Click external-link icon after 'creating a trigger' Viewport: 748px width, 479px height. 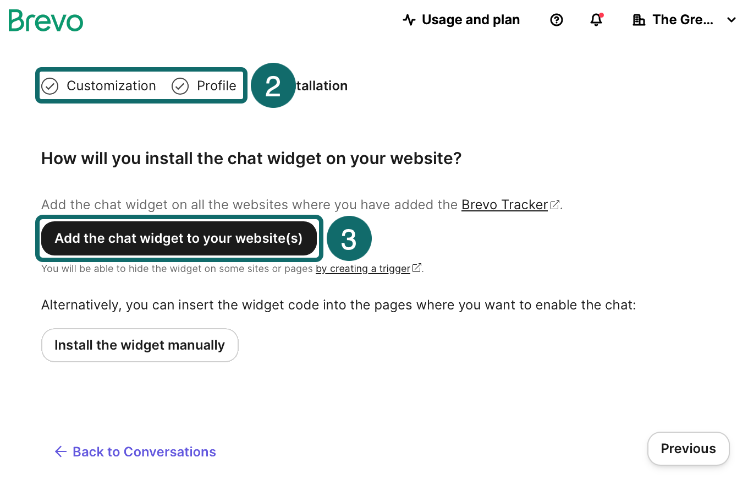click(417, 268)
